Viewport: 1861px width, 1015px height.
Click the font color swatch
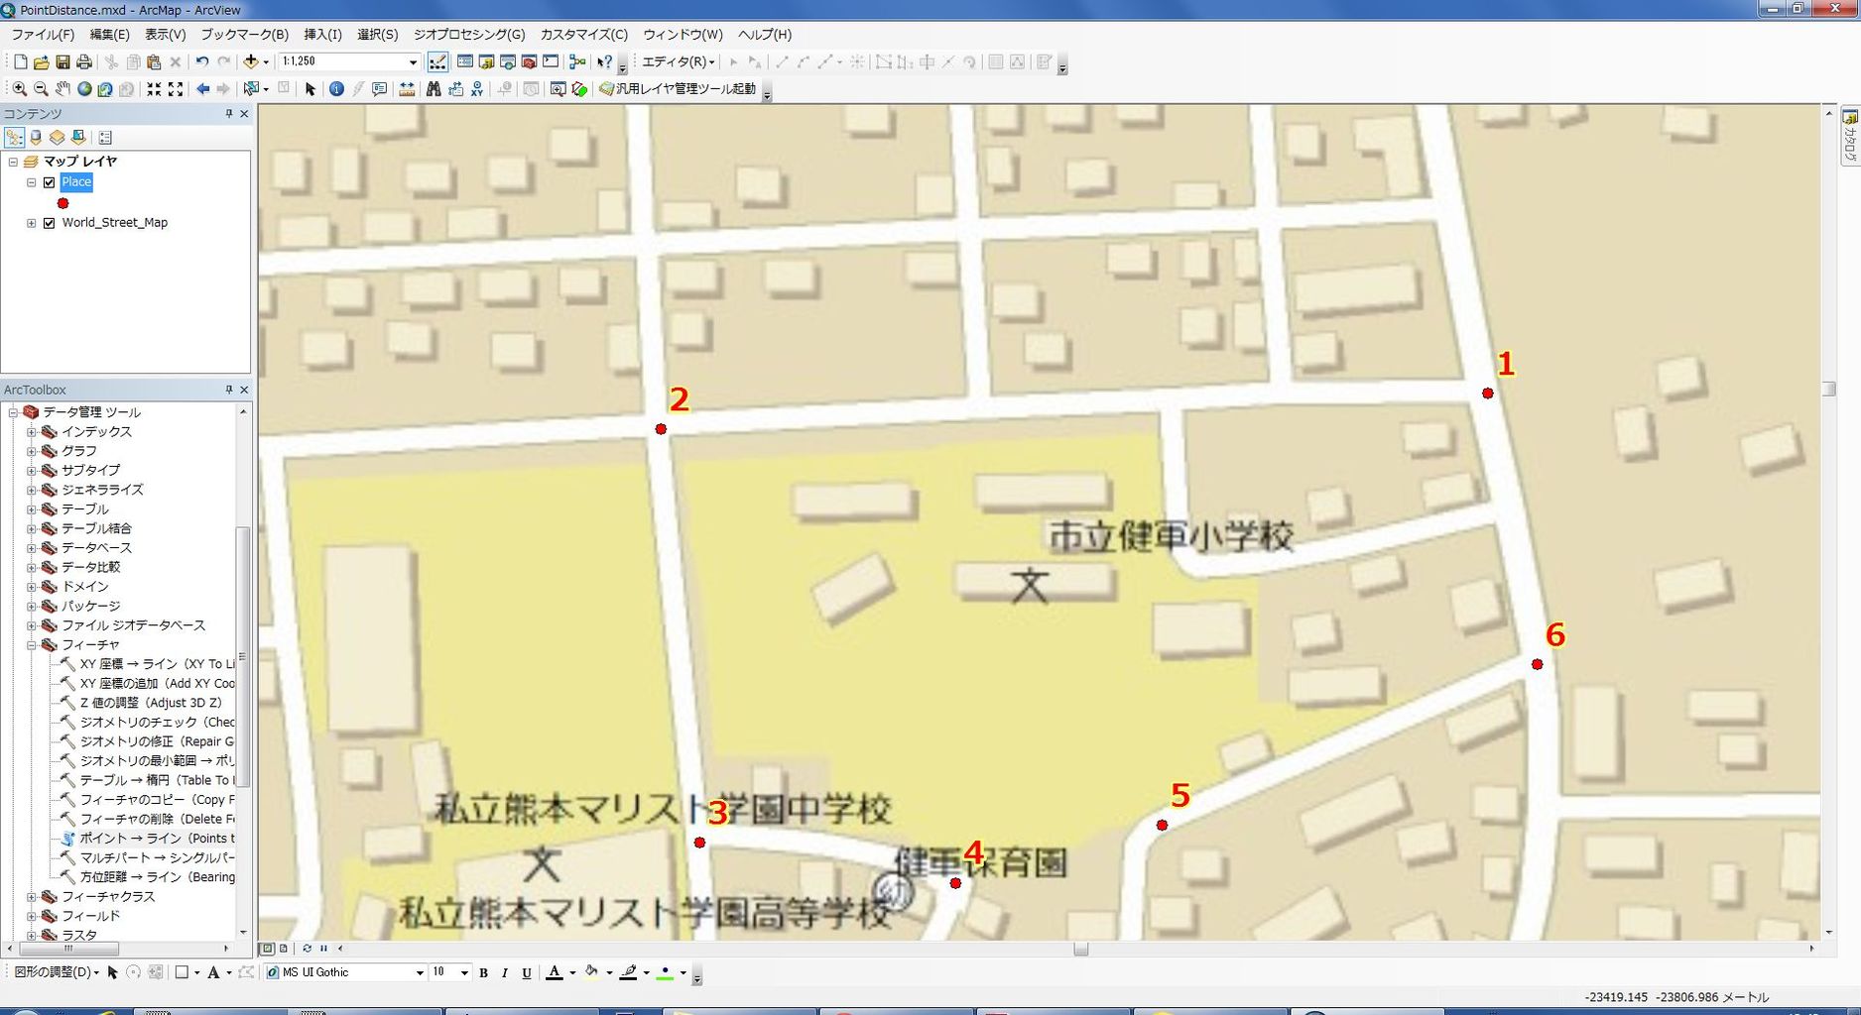tap(555, 973)
